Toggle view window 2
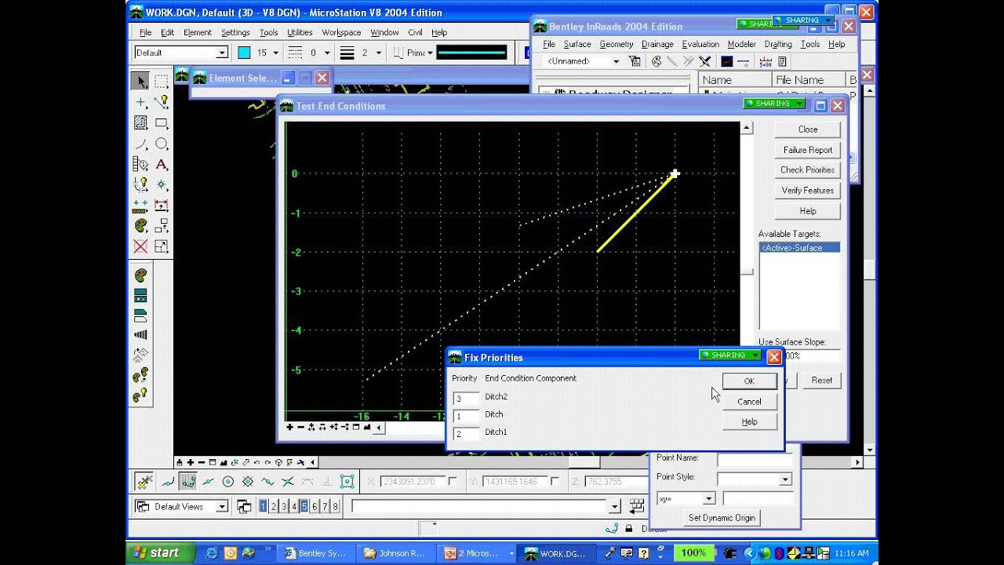Viewport: 1004px width, 565px height. coord(274,507)
